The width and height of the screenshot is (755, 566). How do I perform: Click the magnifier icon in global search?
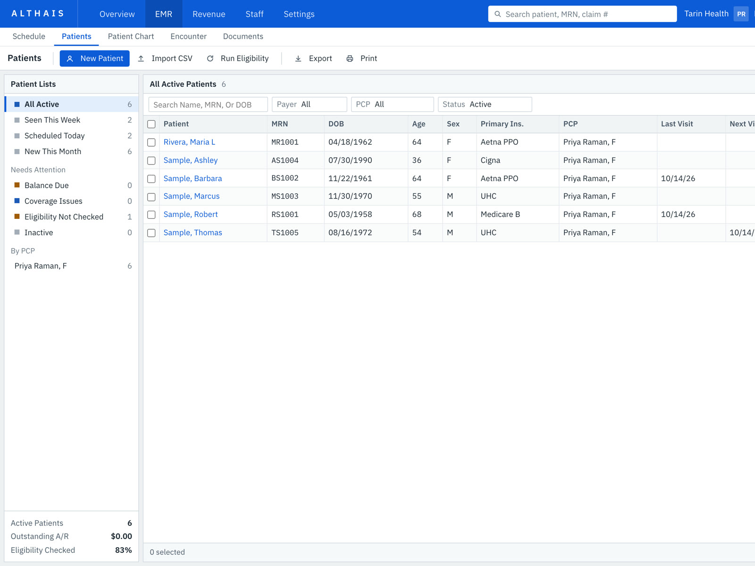coord(497,14)
